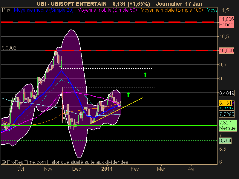Select the green 6,794 price label
Viewport: 239px width, 179px height.
click(225, 141)
